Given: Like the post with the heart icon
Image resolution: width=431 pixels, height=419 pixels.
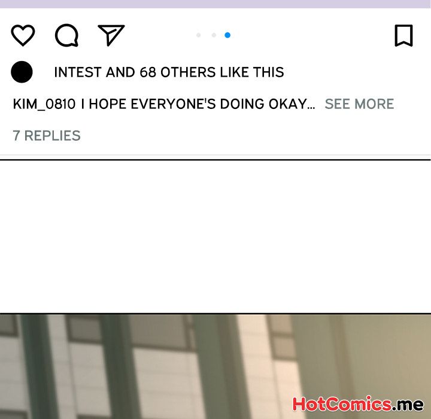Looking at the screenshot, I should (x=23, y=35).
